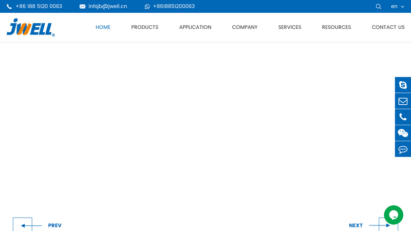Open the email envelope sidebar icon
This screenshot has height=231, width=411.
pyautogui.click(x=403, y=101)
